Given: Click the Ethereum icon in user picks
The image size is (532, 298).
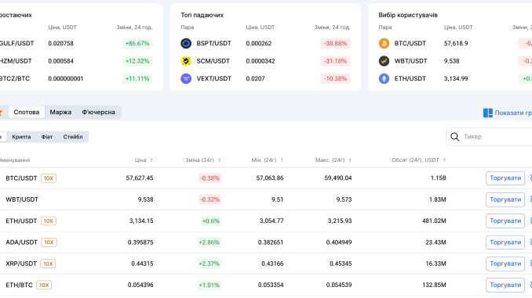Looking at the screenshot, I should coord(384,78).
